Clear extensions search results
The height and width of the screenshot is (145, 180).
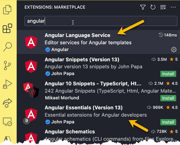[163, 7]
